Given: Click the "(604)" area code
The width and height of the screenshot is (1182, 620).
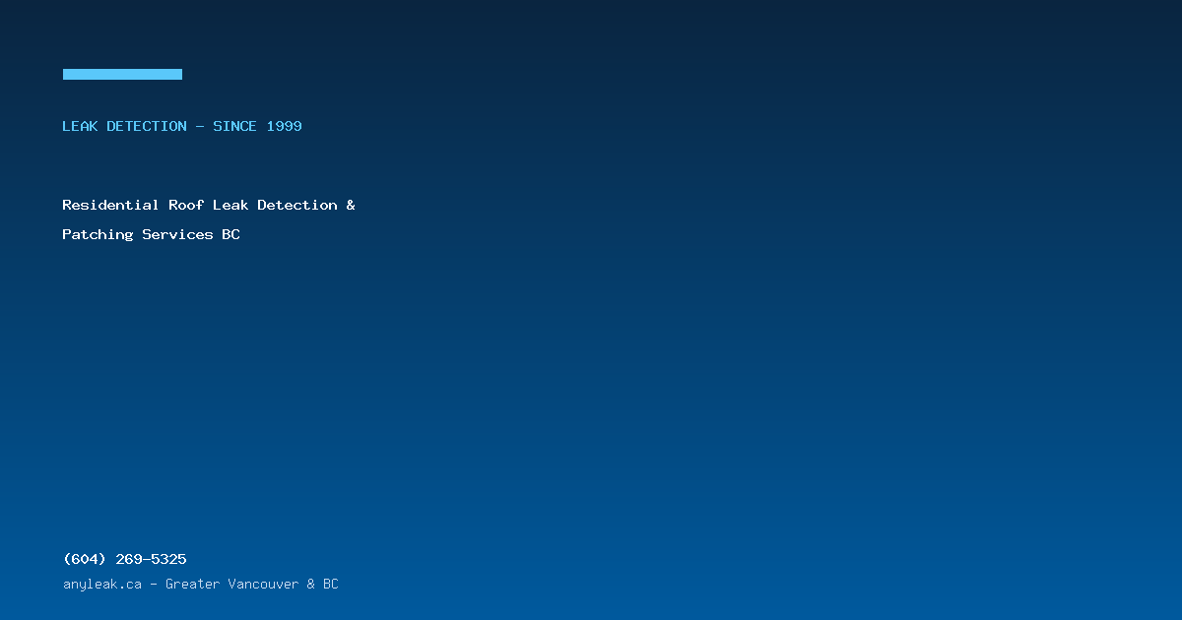Looking at the screenshot, I should (x=85, y=559).
